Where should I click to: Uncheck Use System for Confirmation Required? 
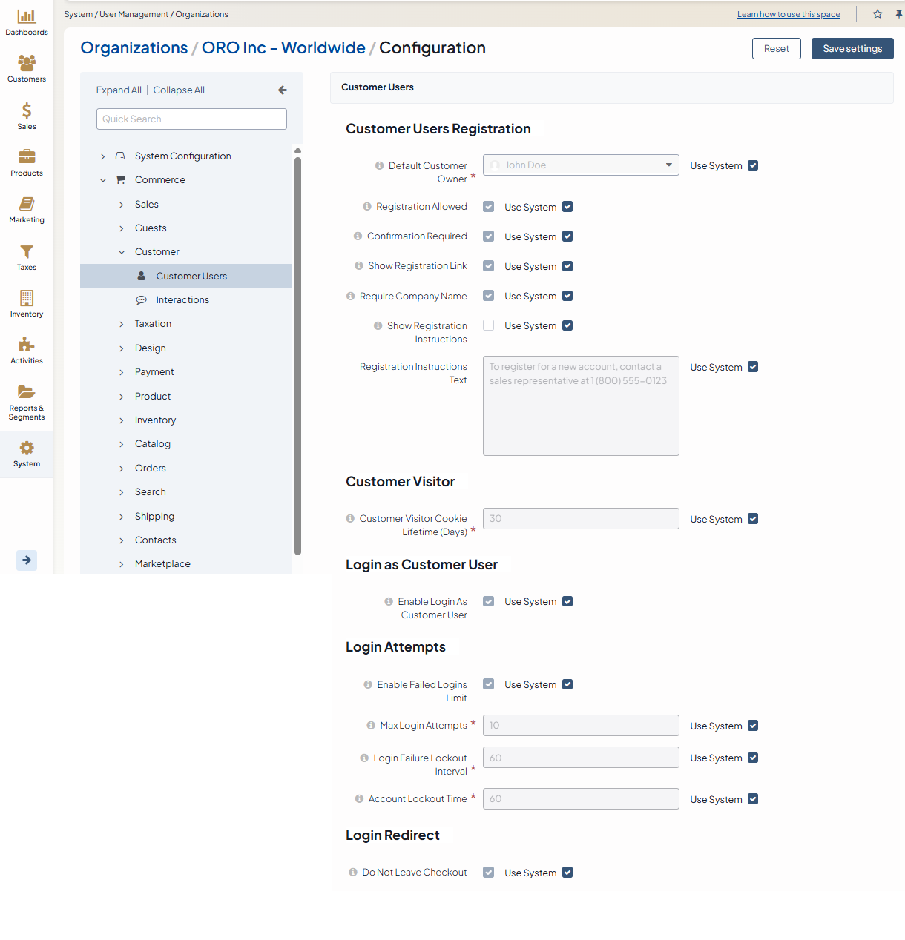point(567,236)
